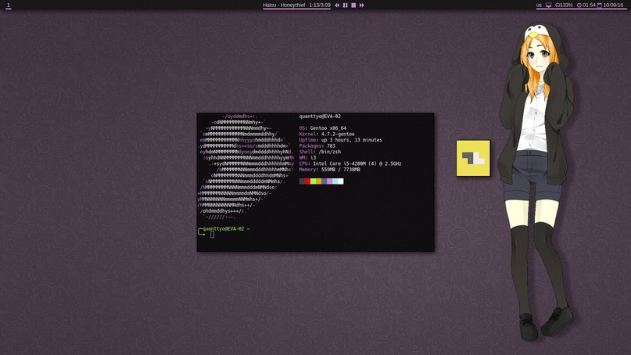The image size is (631, 355).
Task: Click the green swatch in terminal palette
Action: click(x=313, y=181)
